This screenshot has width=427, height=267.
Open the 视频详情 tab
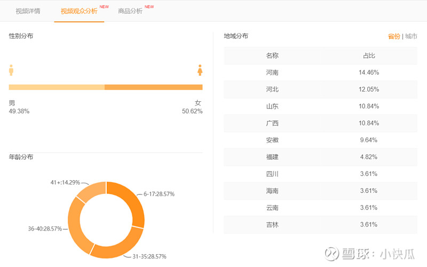pyautogui.click(x=28, y=11)
